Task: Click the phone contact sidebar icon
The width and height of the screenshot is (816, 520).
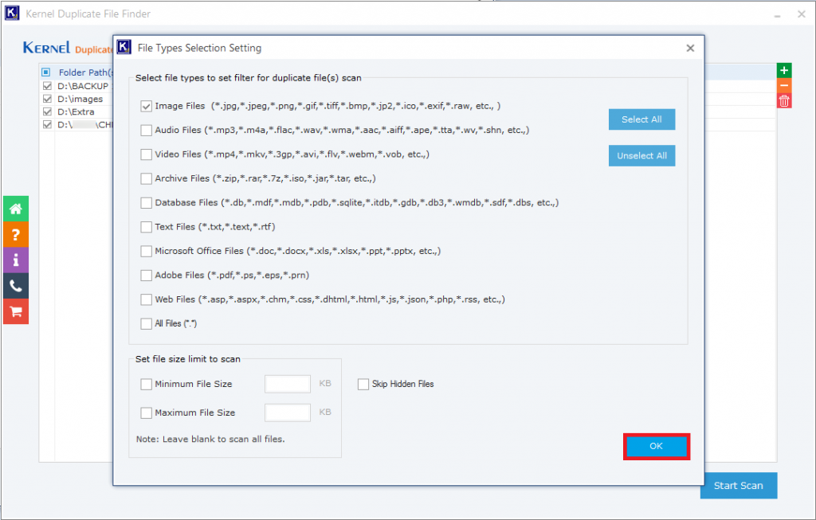Action: (x=16, y=286)
